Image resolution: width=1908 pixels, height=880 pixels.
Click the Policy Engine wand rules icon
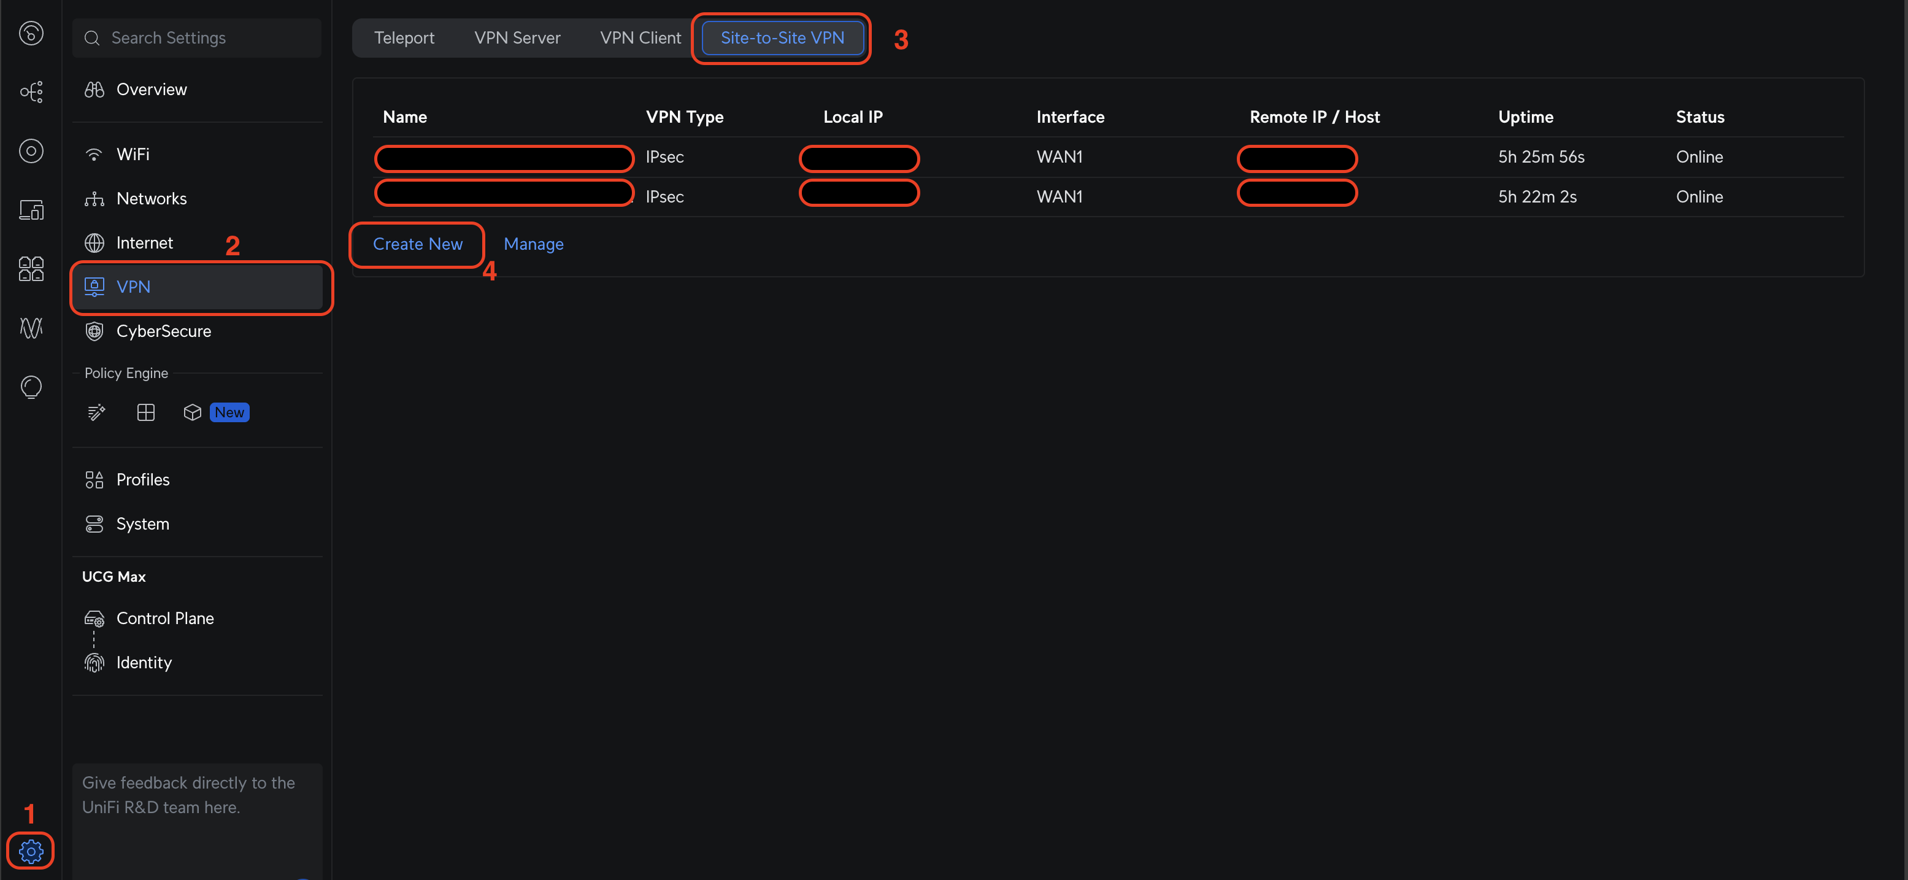96,412
